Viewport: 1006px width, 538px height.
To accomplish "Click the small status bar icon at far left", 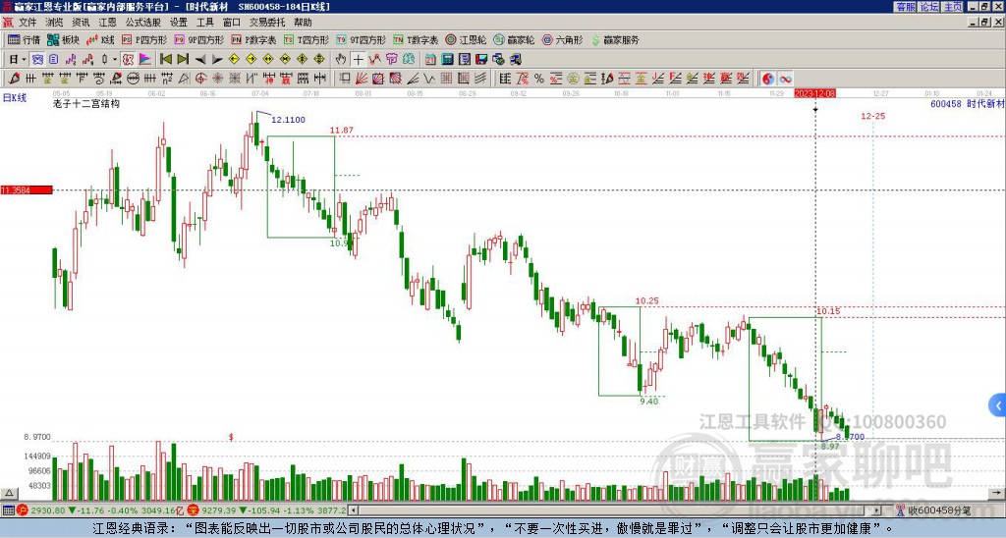I will coord(8,511).
